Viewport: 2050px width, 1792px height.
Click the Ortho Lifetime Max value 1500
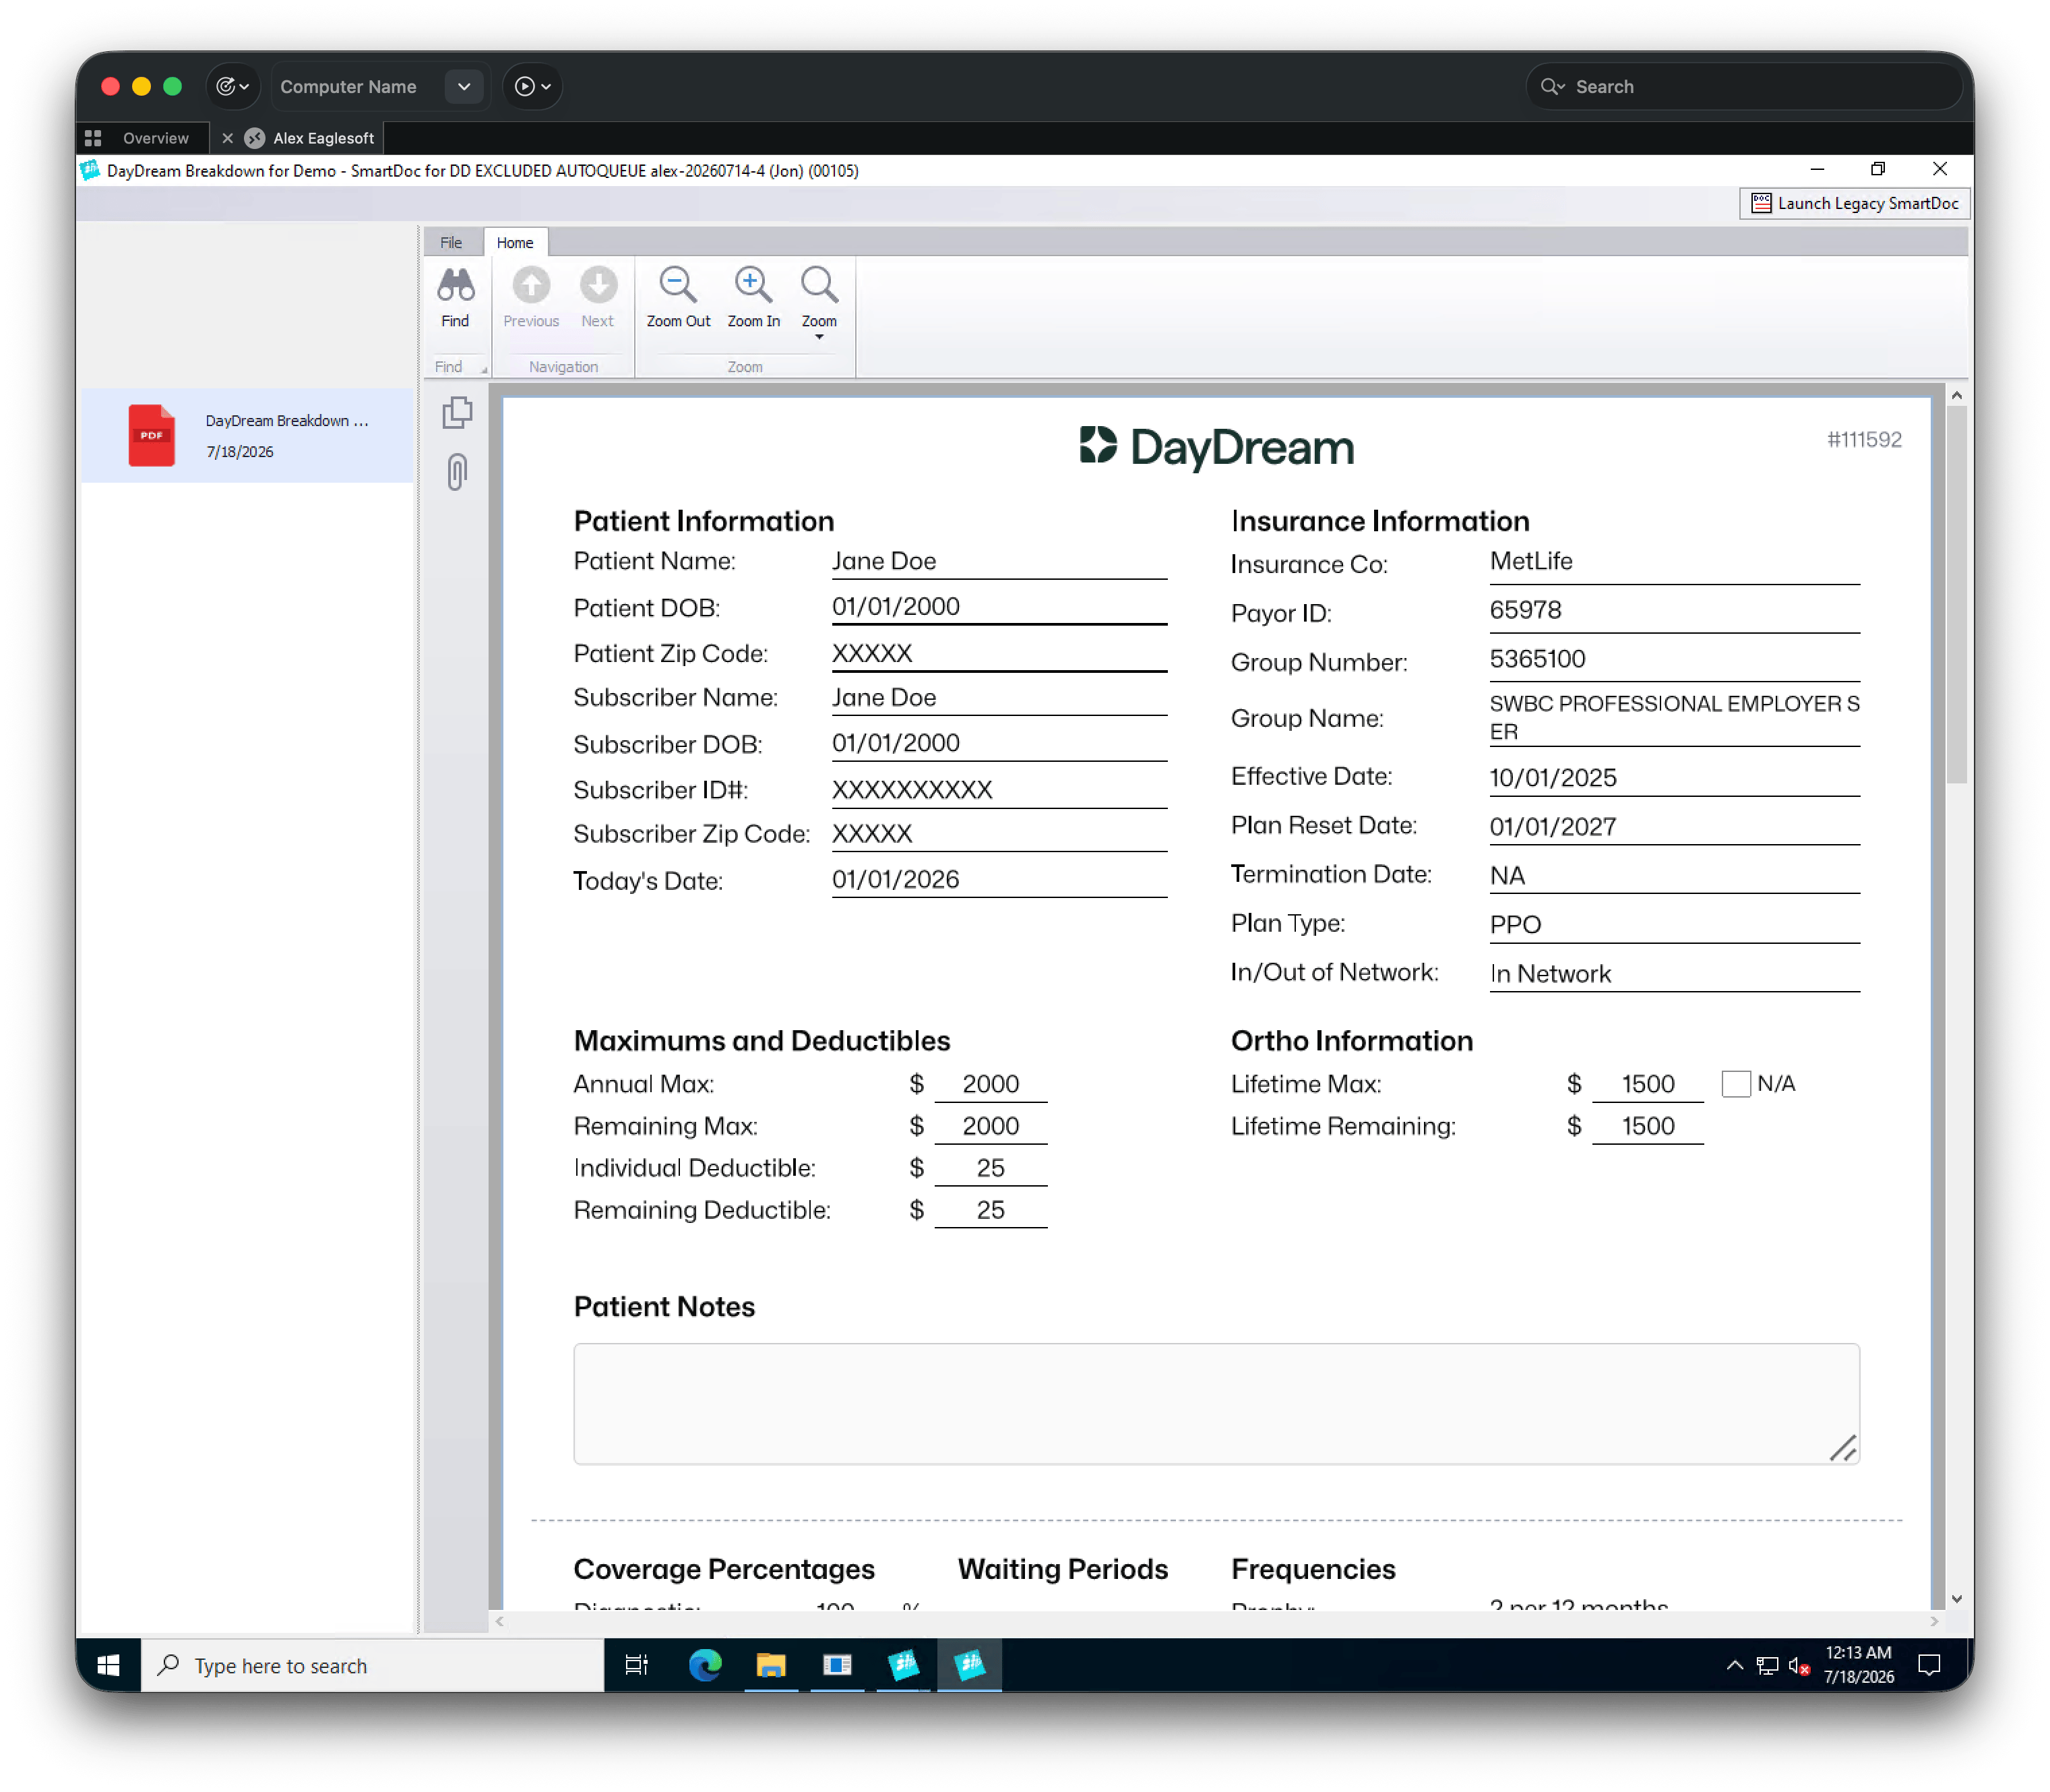[1647, 1084]
